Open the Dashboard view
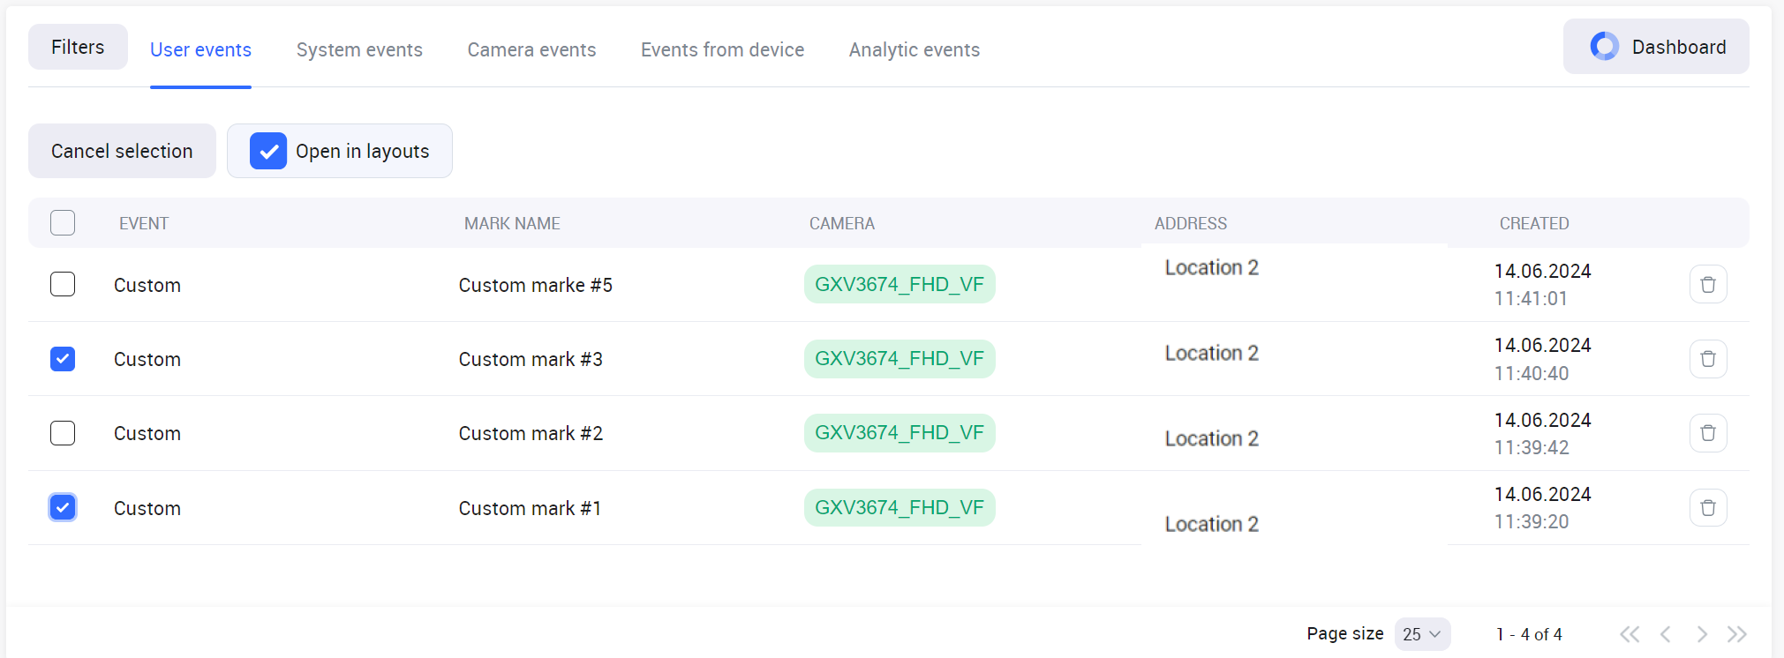 (1655, 47)
